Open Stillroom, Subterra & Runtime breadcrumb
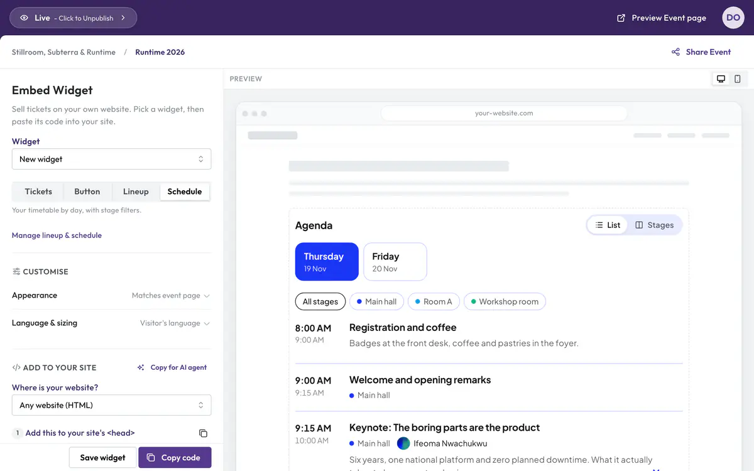 (x=63, y=52)
